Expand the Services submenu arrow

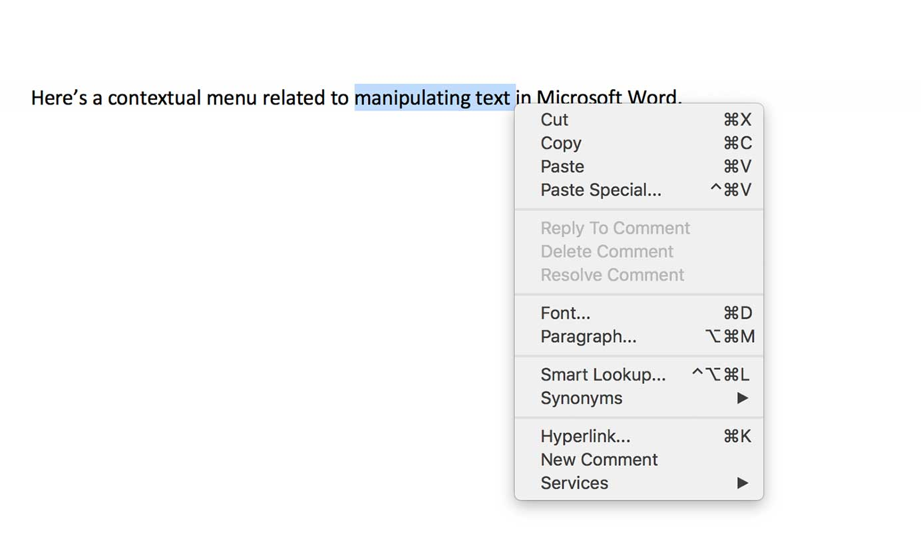pos(743,483)
